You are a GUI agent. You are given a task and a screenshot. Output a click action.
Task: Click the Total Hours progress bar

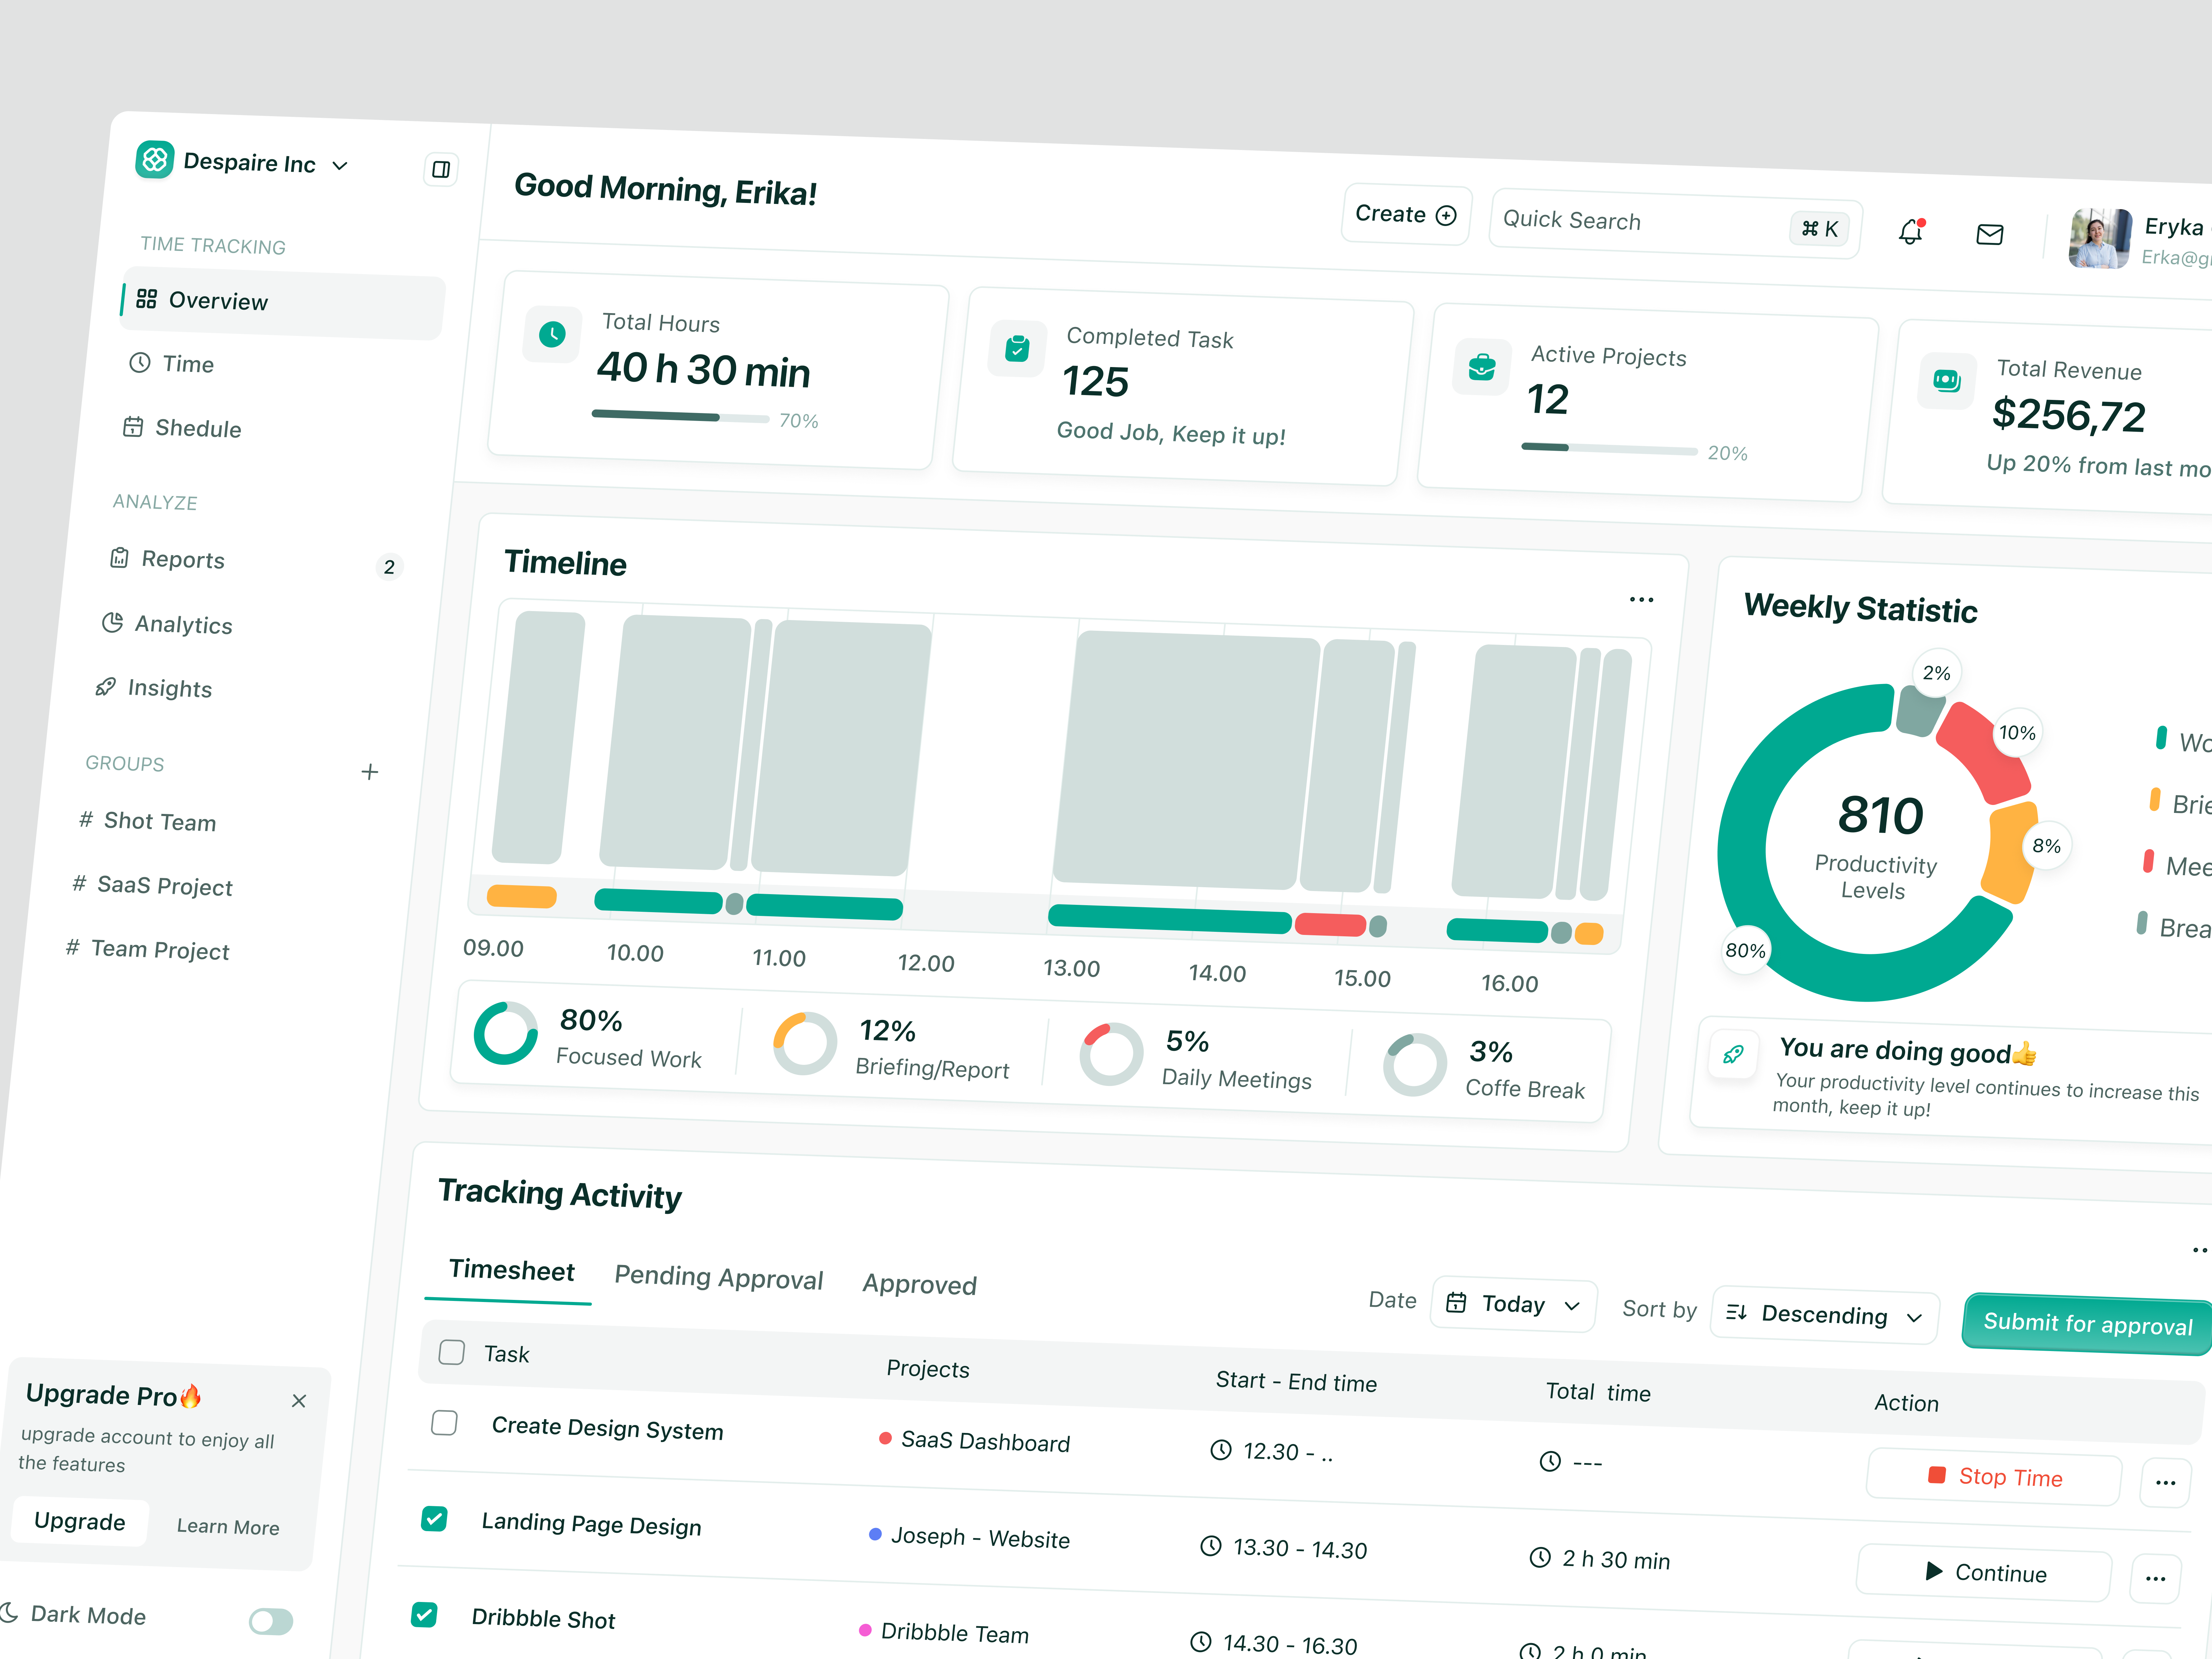(x=680, y=417)
